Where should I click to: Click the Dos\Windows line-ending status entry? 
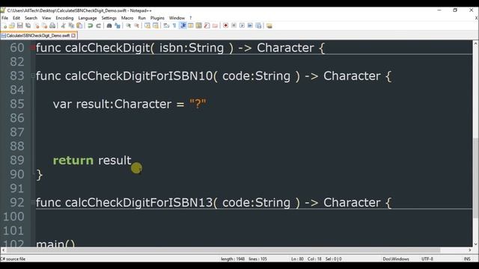(396, 259)
